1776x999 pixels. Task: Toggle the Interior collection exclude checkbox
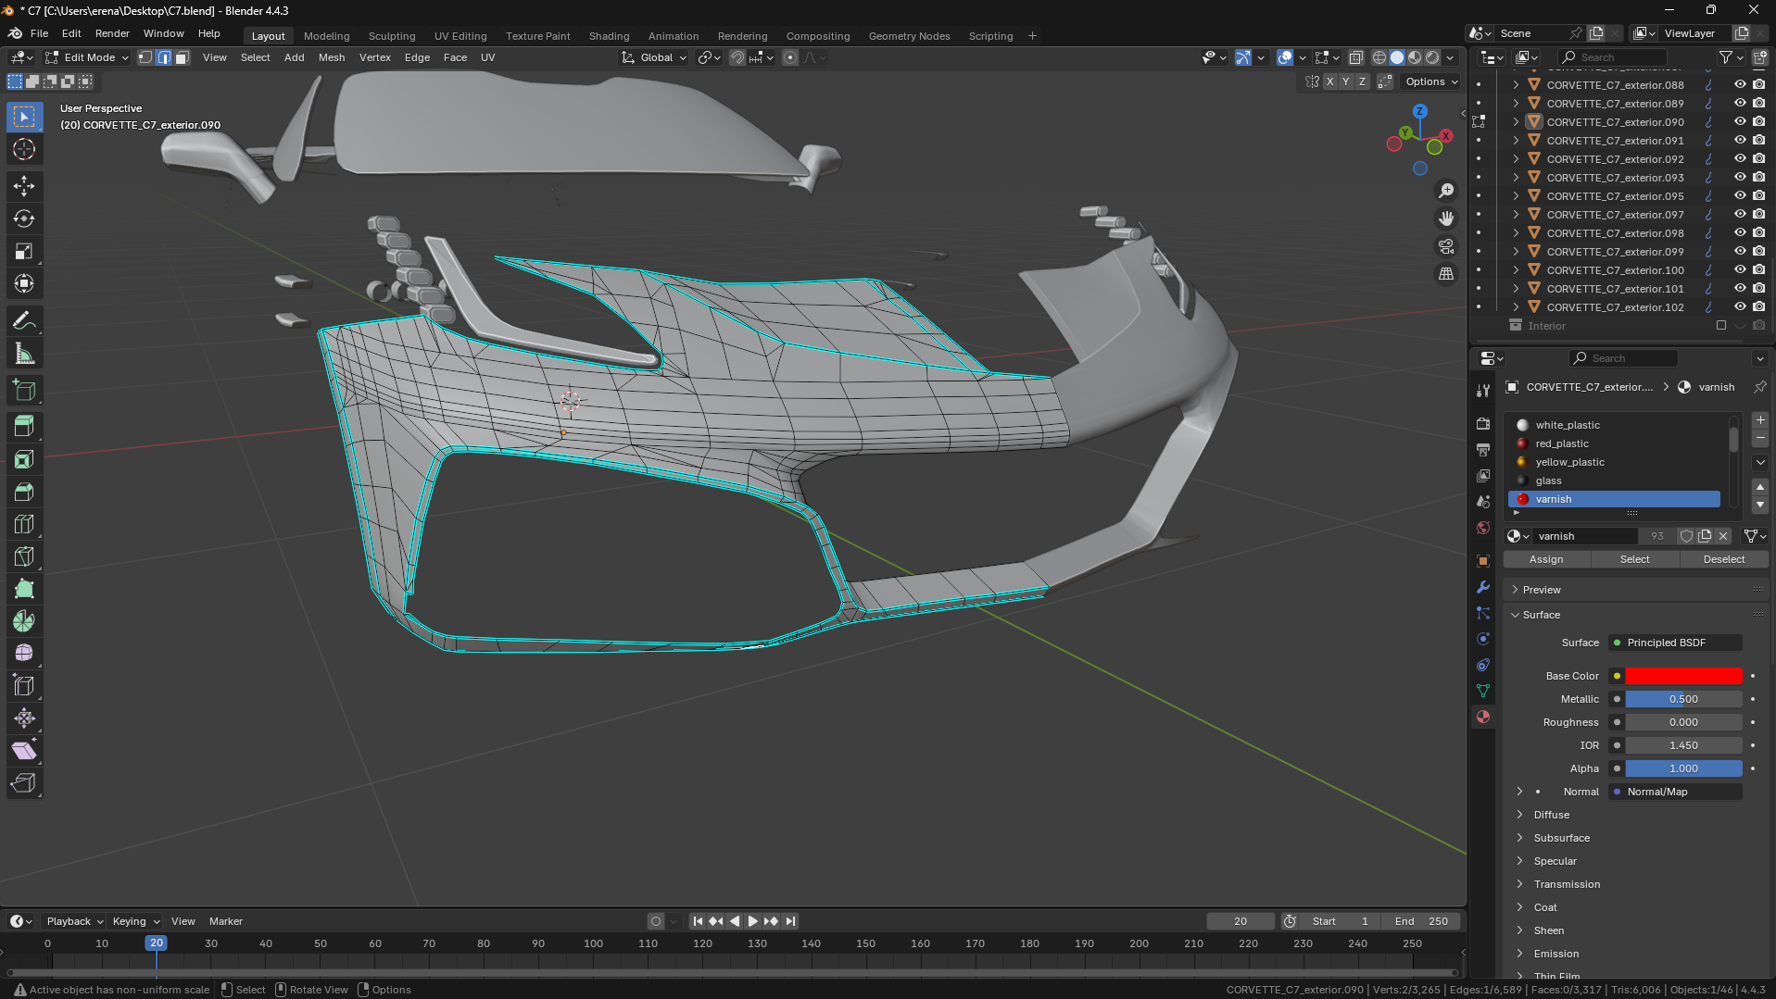pyautogui.click(x=1721, y=326)
